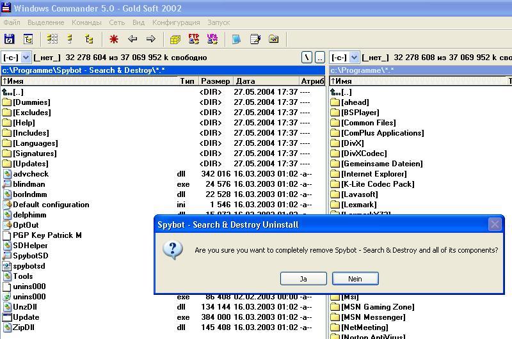
Task: Click the directory tree toolbar icon
Action: point(28,39)
